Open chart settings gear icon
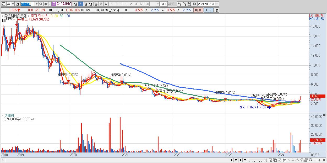Image resolution: width=327 pixels, height=163 pixels. [194, 4]
